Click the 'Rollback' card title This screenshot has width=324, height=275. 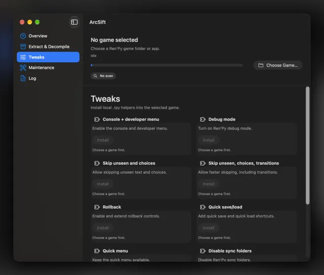point(112,207)
